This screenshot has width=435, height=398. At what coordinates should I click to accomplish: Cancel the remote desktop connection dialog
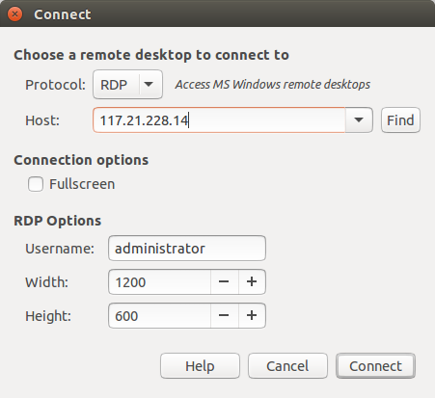coord(287,366)
